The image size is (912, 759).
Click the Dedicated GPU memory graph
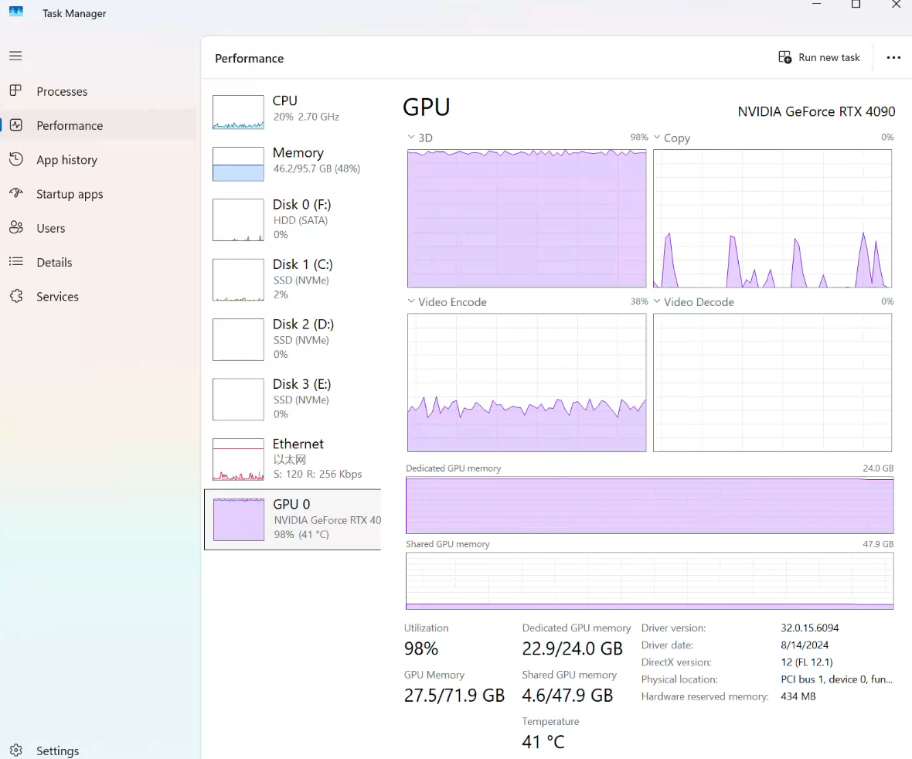(649, 505)
